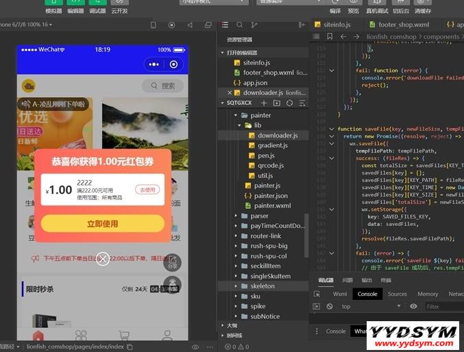Viewport: 464px width, 352px height.
Task: Close the red packet popup with X
Action: (102, 259)
